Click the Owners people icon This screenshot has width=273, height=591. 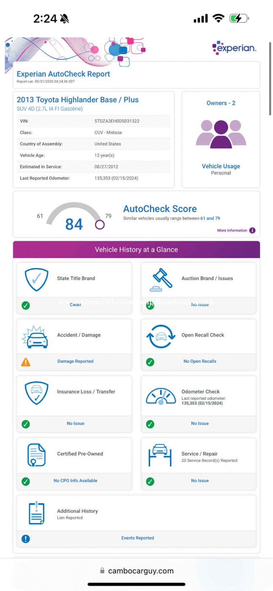point(221,134)
